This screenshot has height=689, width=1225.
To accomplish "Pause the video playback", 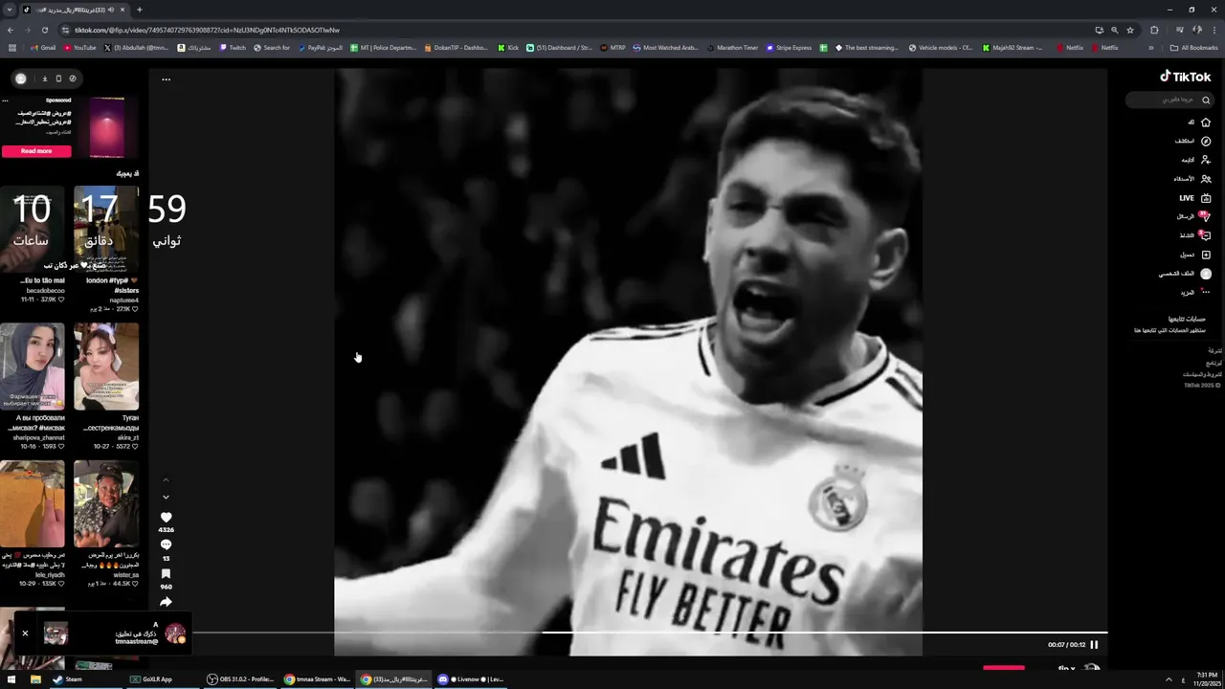I will pos(1094,645).
